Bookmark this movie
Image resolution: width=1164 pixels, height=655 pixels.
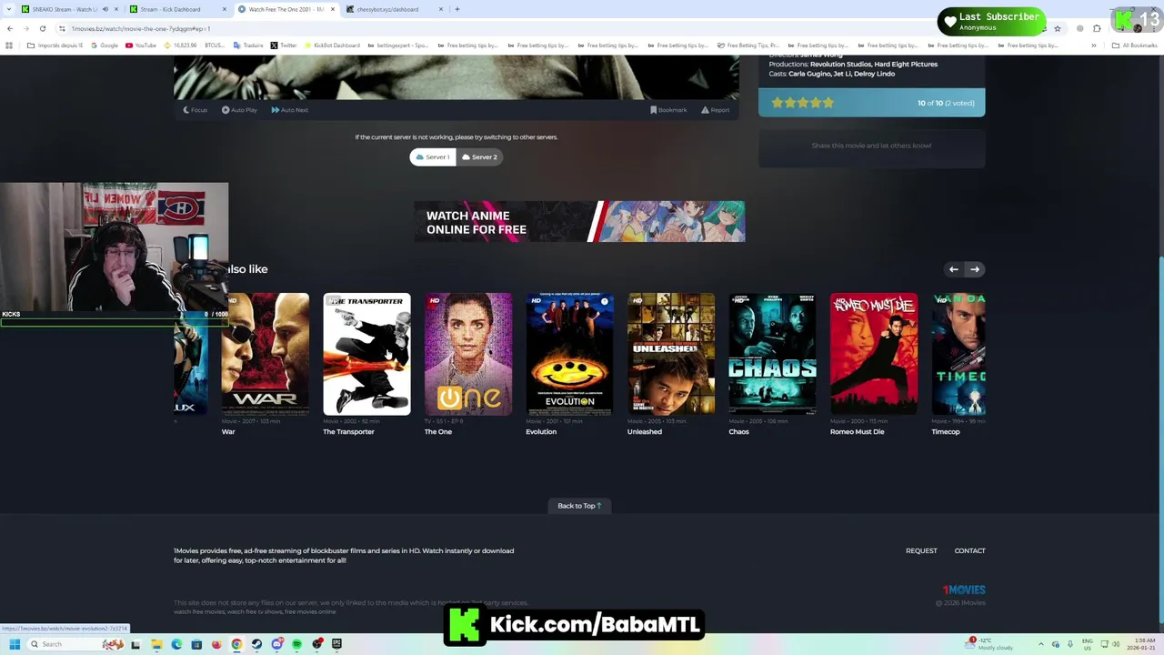[x=668, y=110]
